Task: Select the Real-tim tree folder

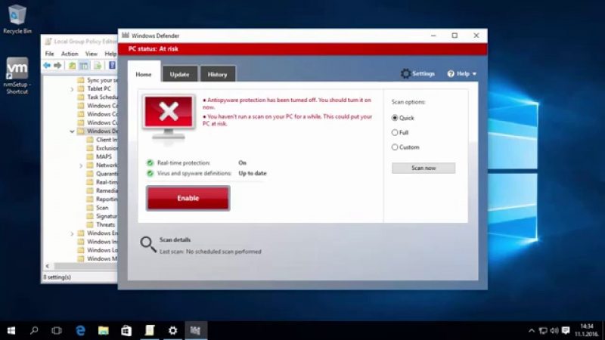Action: pyautogui.click(x=101, y=182)
